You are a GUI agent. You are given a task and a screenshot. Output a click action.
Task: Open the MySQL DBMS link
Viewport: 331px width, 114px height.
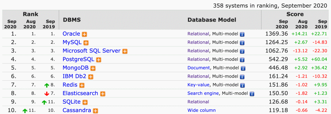click(72, 42)
